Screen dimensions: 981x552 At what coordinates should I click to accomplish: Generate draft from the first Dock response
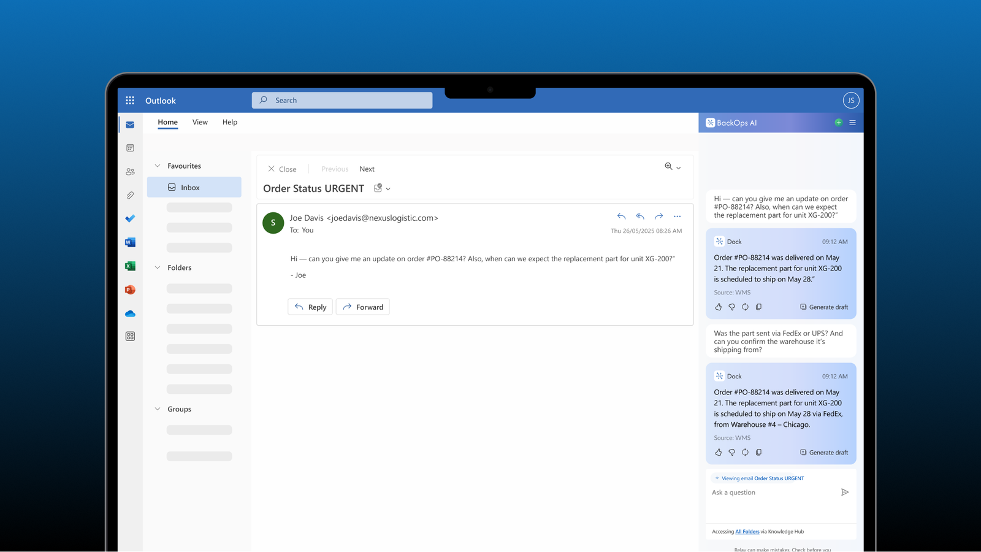824,307
